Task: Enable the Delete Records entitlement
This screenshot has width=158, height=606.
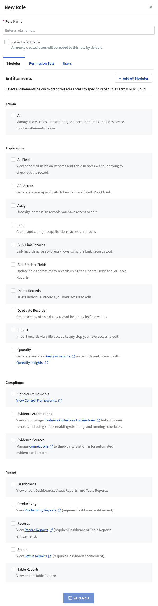Action: point(13,291)
